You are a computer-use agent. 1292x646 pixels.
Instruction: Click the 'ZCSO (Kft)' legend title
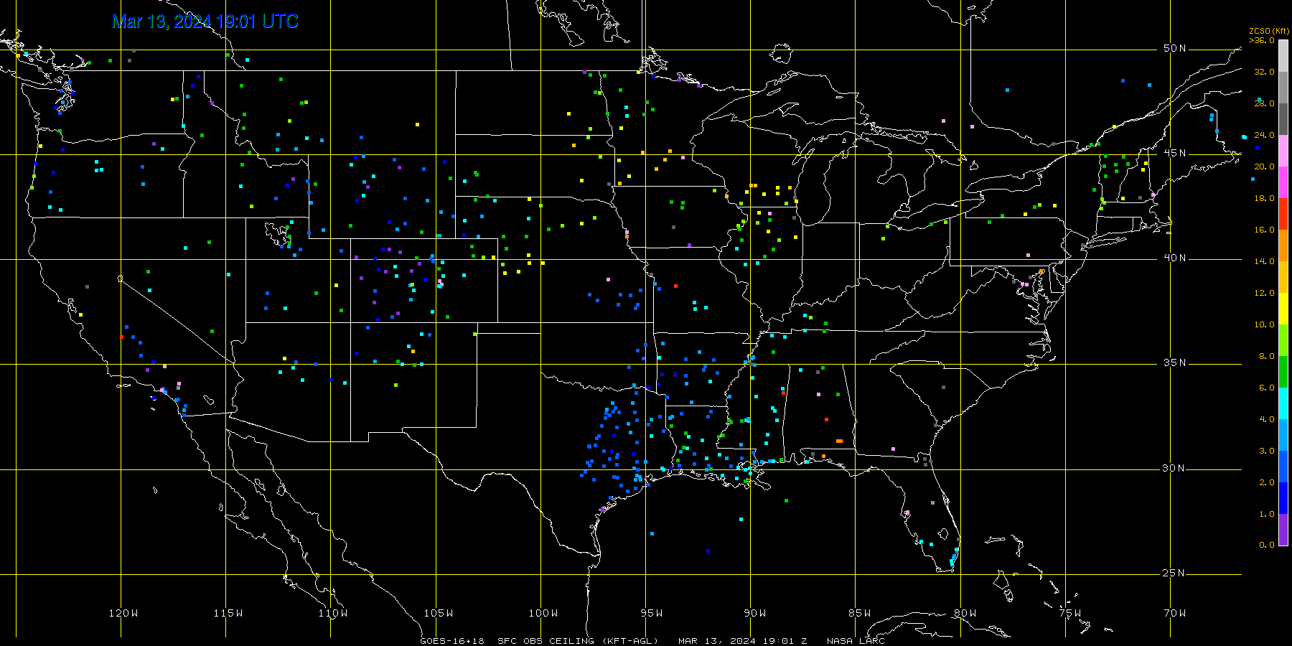(x=1269, y=31)
